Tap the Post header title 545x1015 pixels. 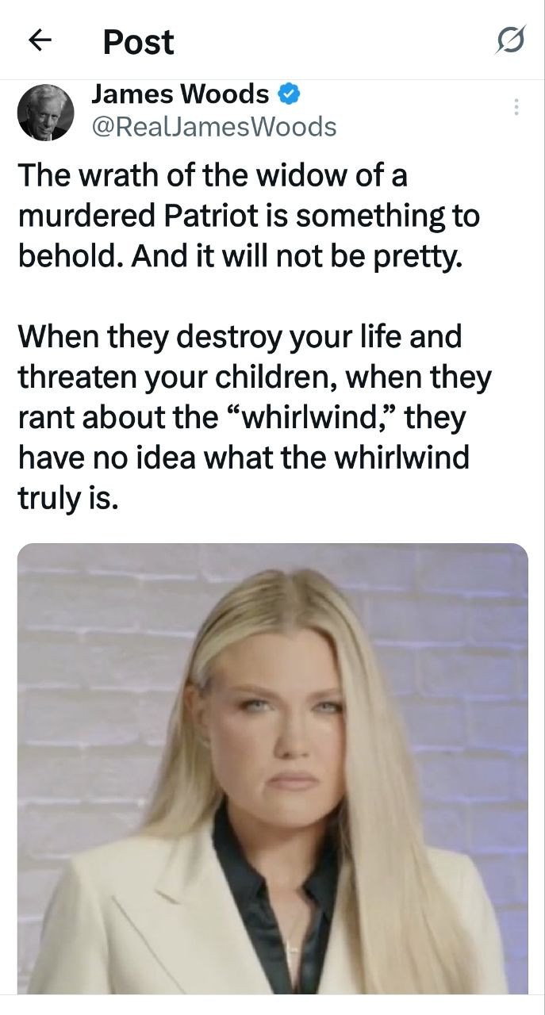coord(138,41)
